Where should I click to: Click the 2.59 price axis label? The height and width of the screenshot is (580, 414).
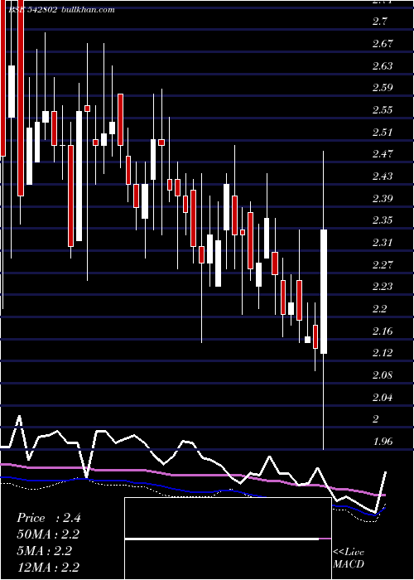pos(383,88)
